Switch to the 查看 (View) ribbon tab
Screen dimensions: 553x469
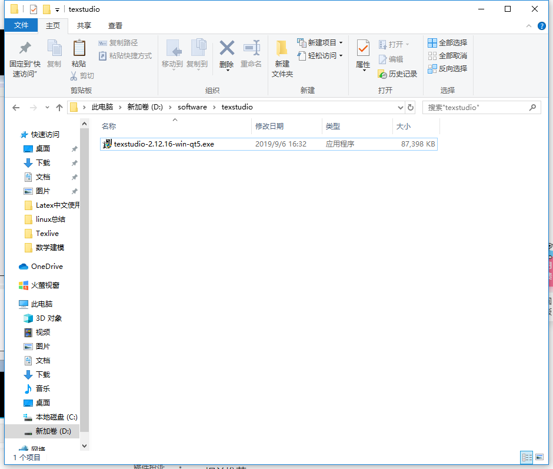[115, 25]
